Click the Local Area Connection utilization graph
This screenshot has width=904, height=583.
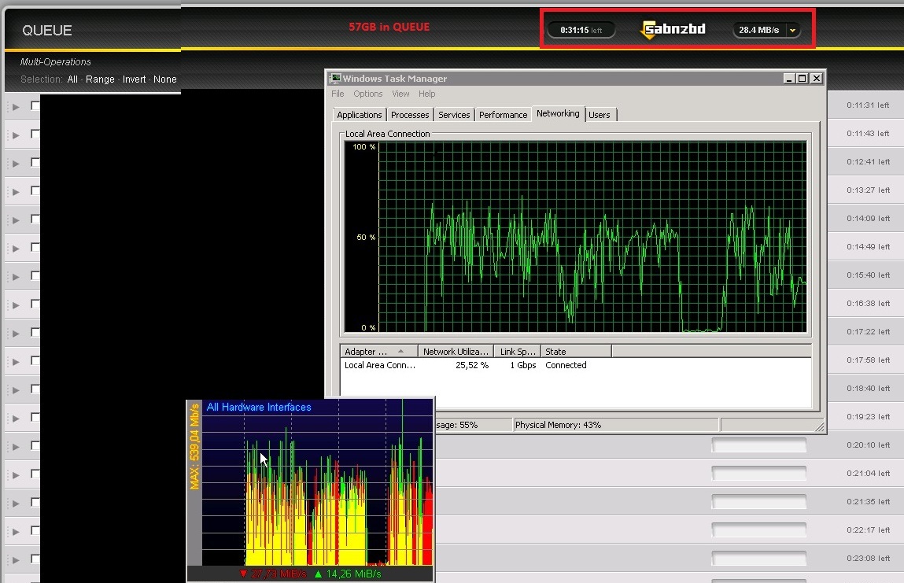point(575,237)
